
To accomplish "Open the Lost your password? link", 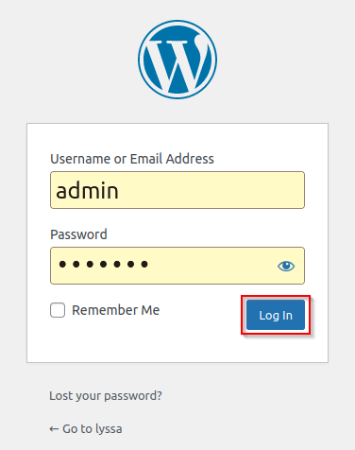I will [106, 395].
